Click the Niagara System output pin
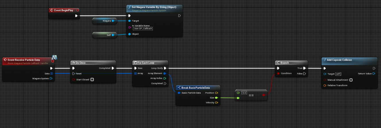 (51, 78)
